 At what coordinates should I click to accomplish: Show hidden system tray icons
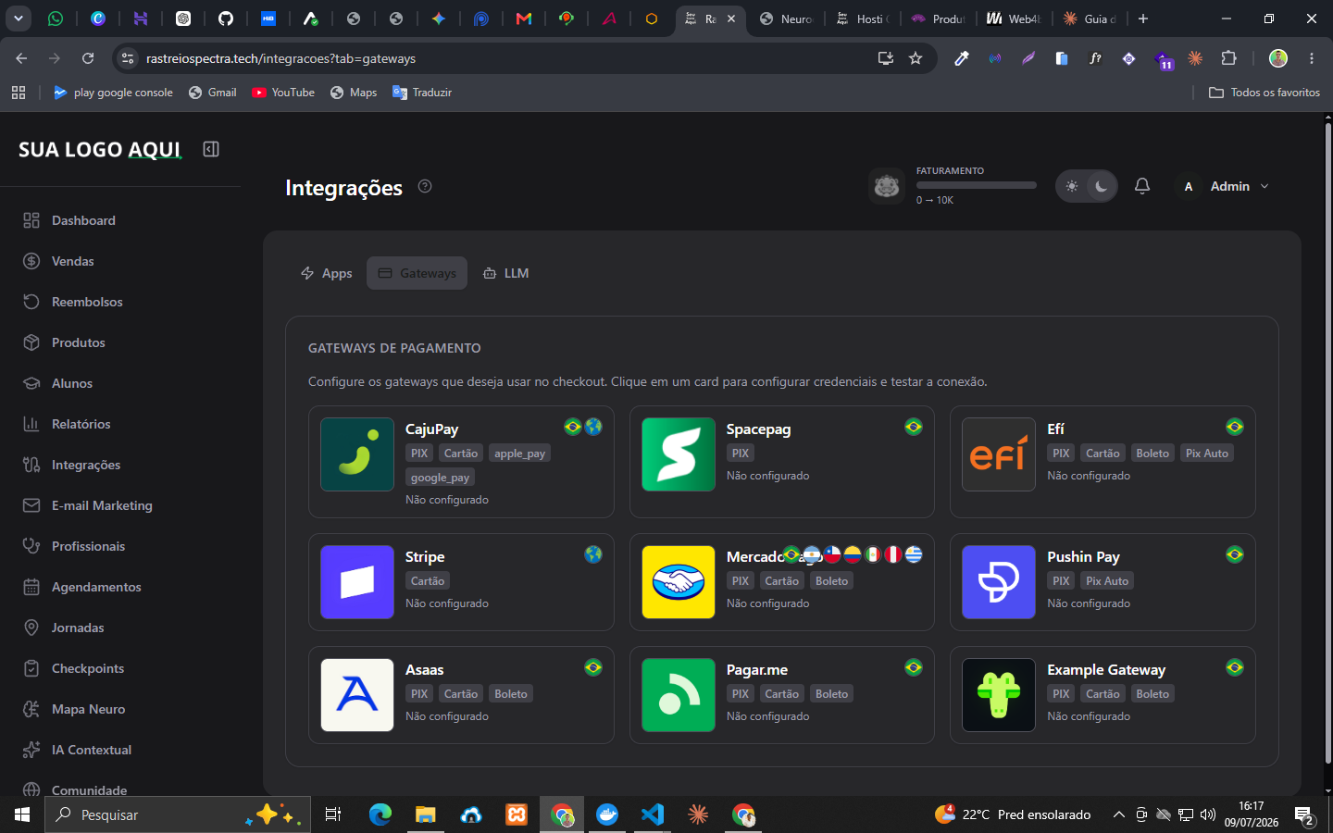(x=1118, y=814)
